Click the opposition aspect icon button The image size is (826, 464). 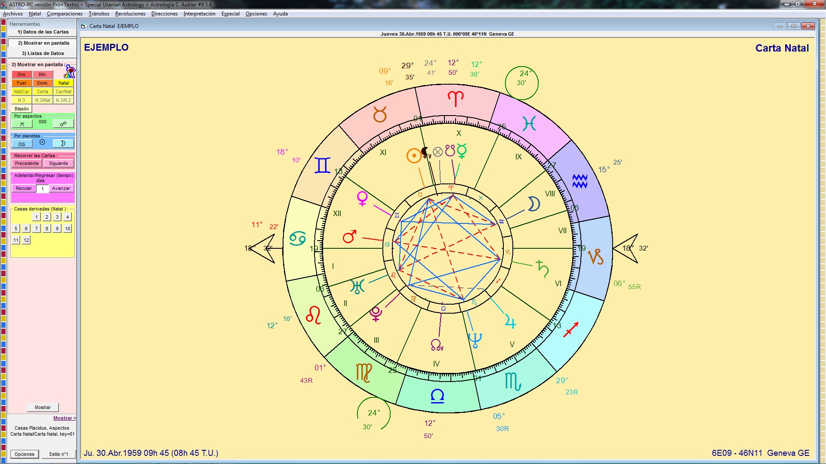[x=63, y=124]
